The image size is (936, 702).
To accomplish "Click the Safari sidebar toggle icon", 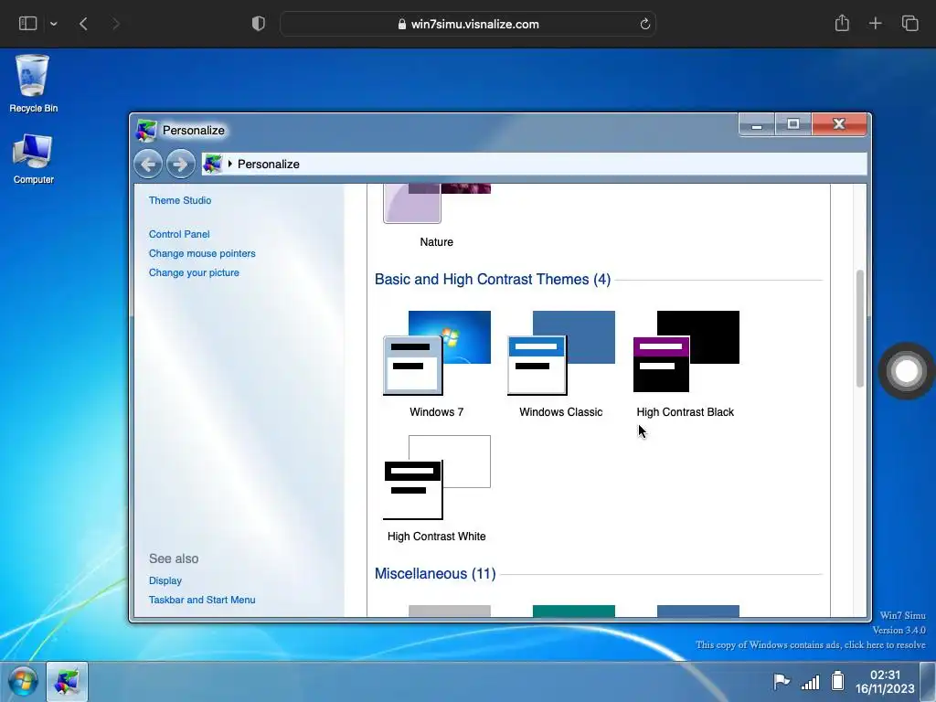I will [28, 23].
